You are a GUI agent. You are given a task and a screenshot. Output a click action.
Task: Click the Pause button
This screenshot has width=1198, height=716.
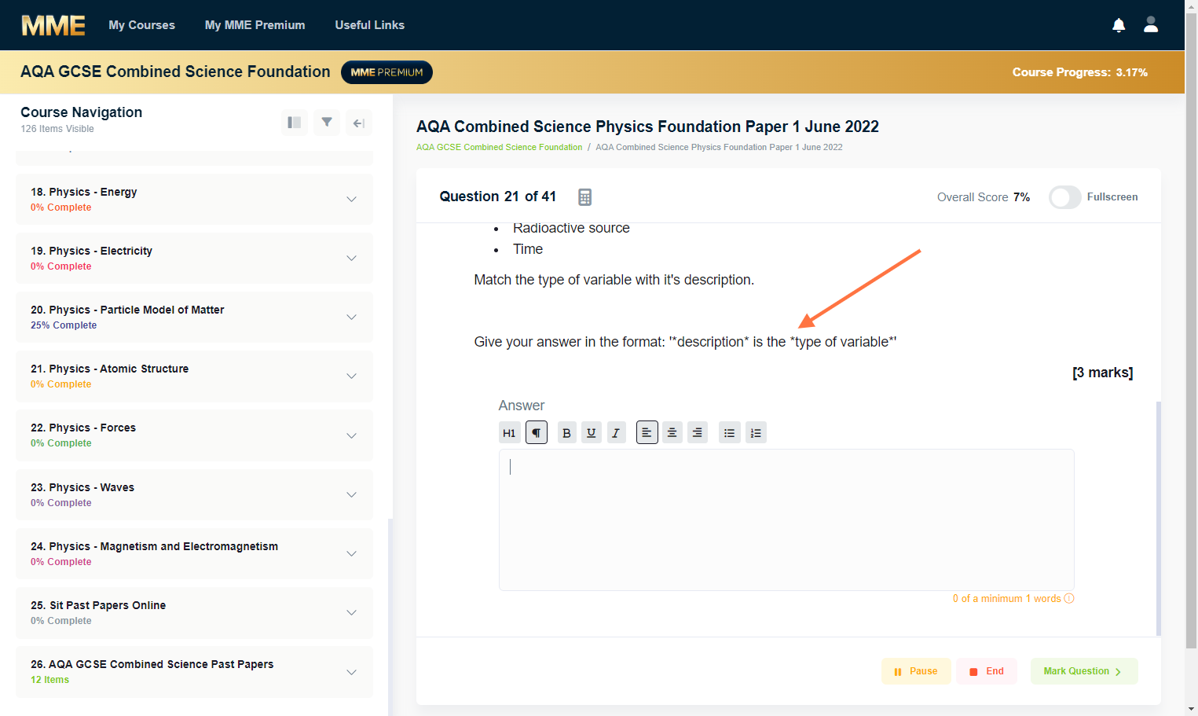pos(916,671)
